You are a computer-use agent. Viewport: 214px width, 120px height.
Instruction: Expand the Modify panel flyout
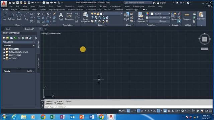[x=47, y=25]
